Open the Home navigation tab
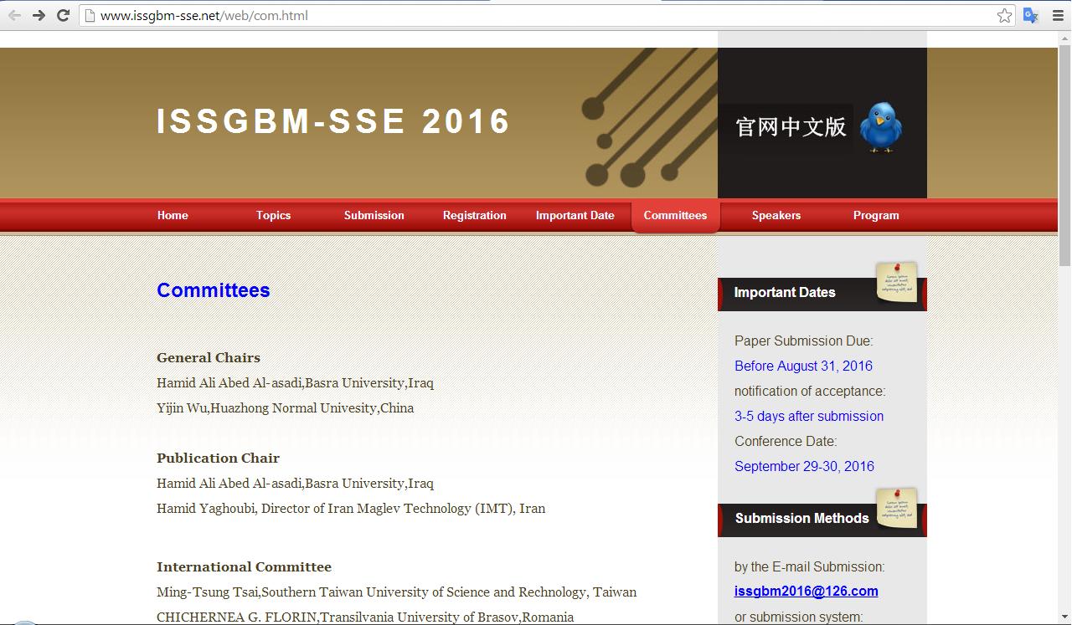Viewport: 1072px width, 625px height. [x=173, y=215]
